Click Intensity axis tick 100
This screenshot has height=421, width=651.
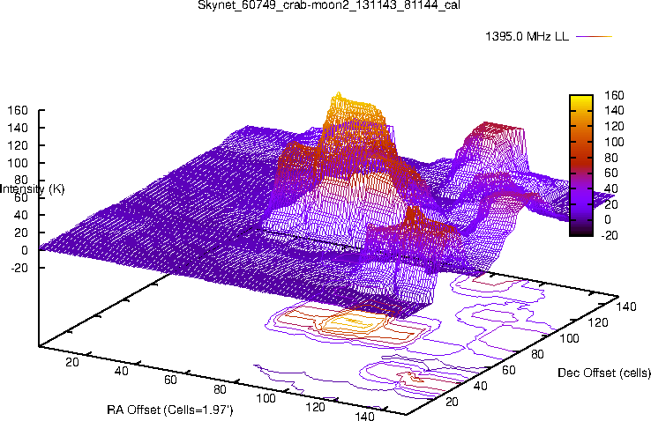point(19,163)
